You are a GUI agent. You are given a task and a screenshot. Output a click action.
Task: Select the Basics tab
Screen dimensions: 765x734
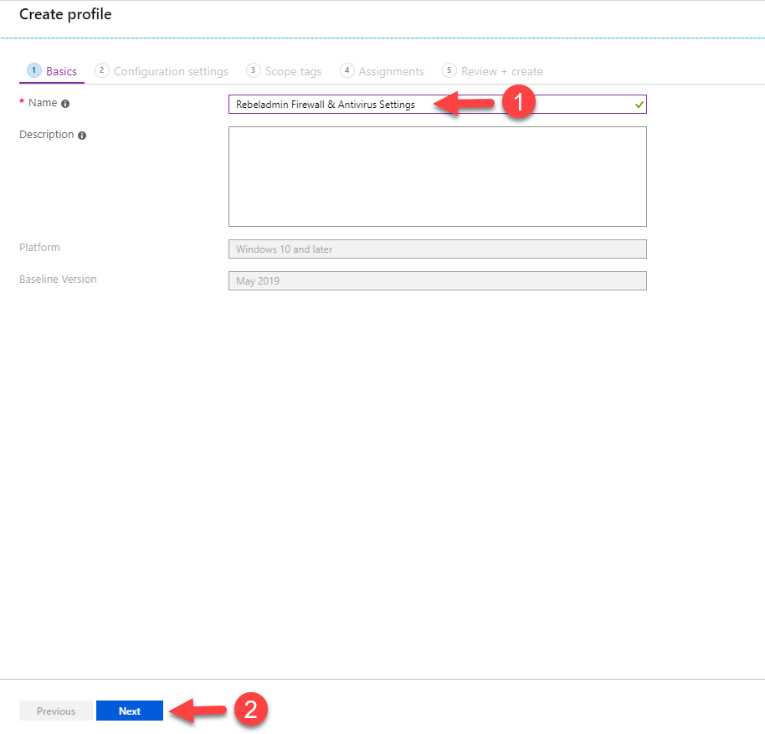pos(52,71)
